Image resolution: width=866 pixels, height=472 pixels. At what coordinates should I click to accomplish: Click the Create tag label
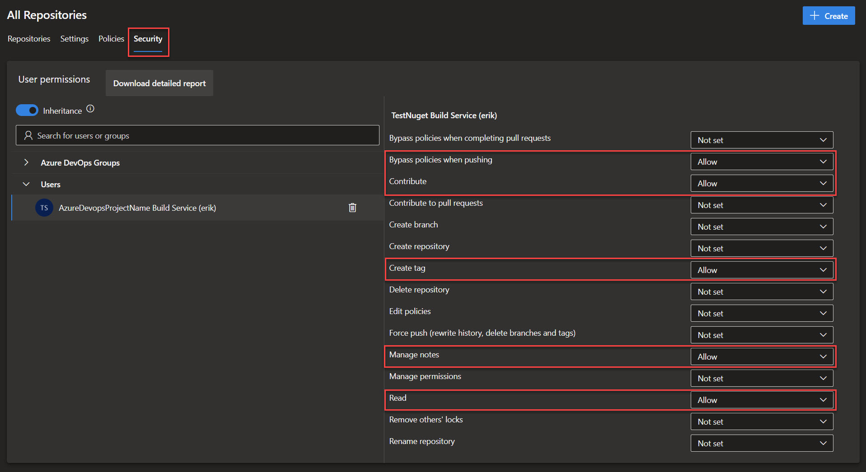(x=407, y=268)
